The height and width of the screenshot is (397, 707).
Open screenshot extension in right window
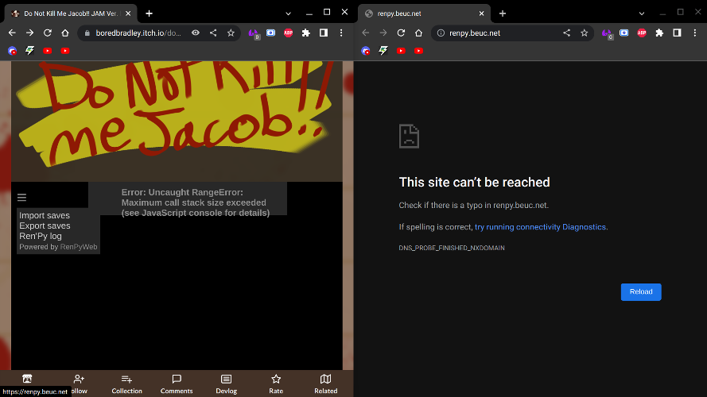[624, 33]
